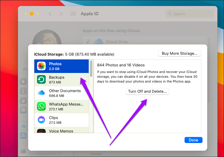Select the Clips app icon
224x157 pixels.
click(41, 120)
